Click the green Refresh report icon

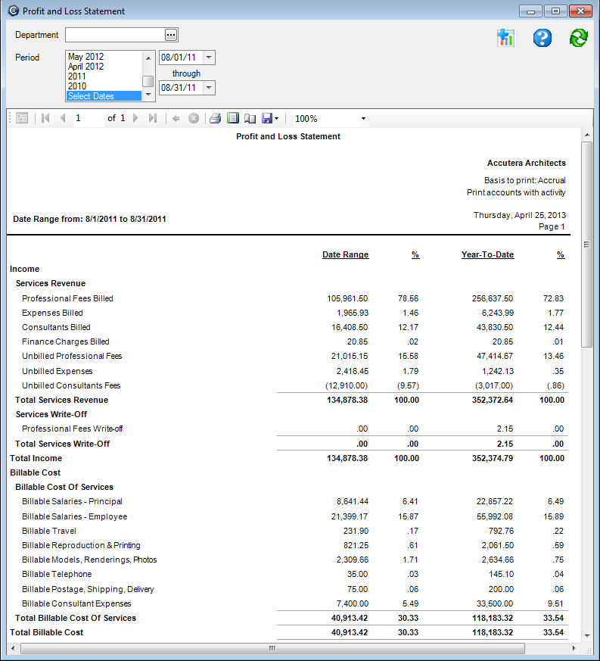(579, 38)
